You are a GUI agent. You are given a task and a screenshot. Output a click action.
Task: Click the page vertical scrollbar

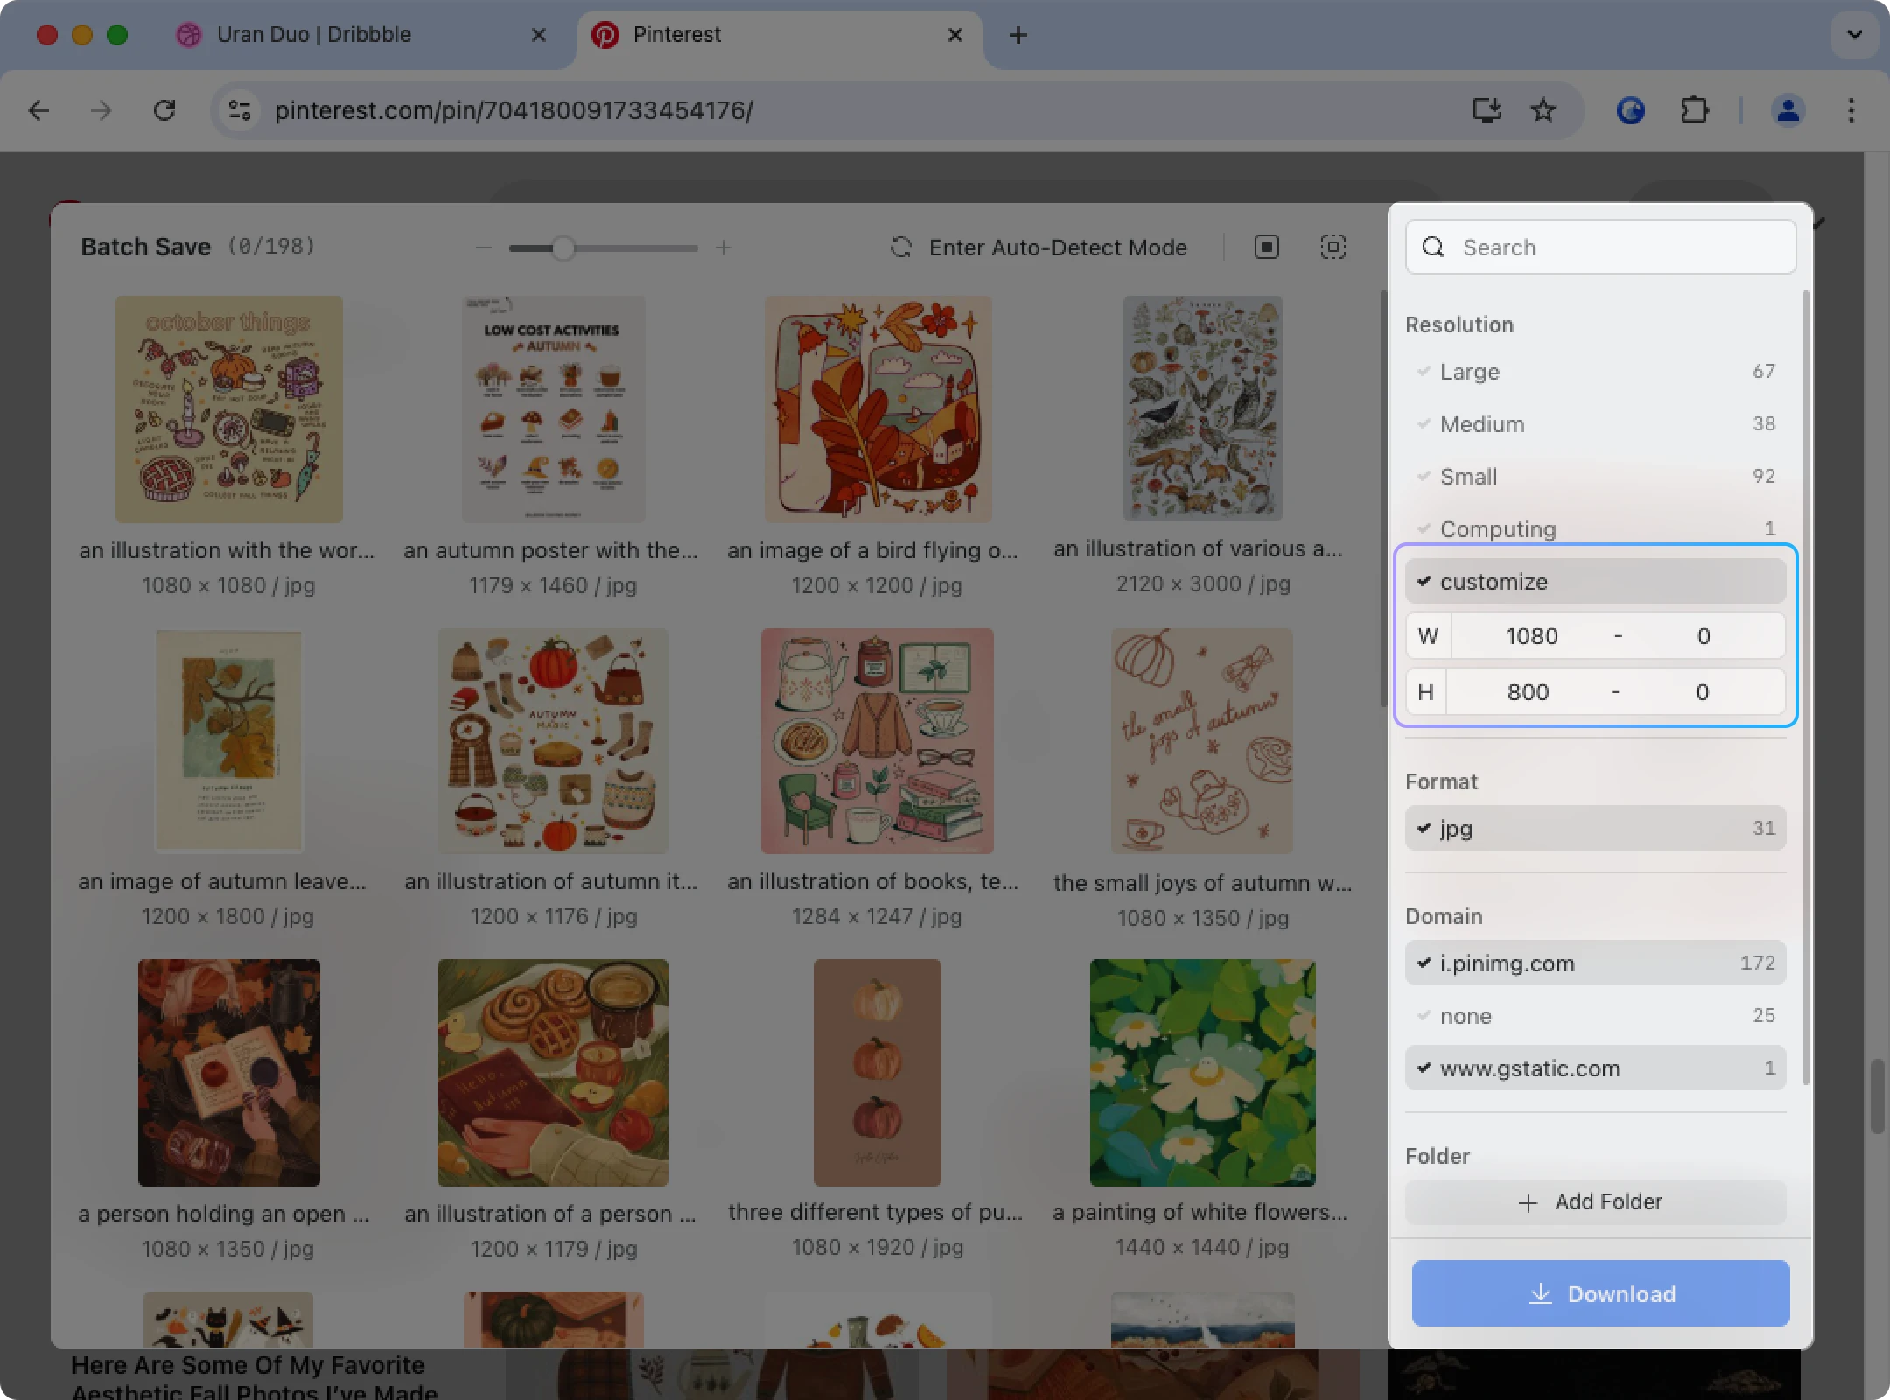1877,1095
